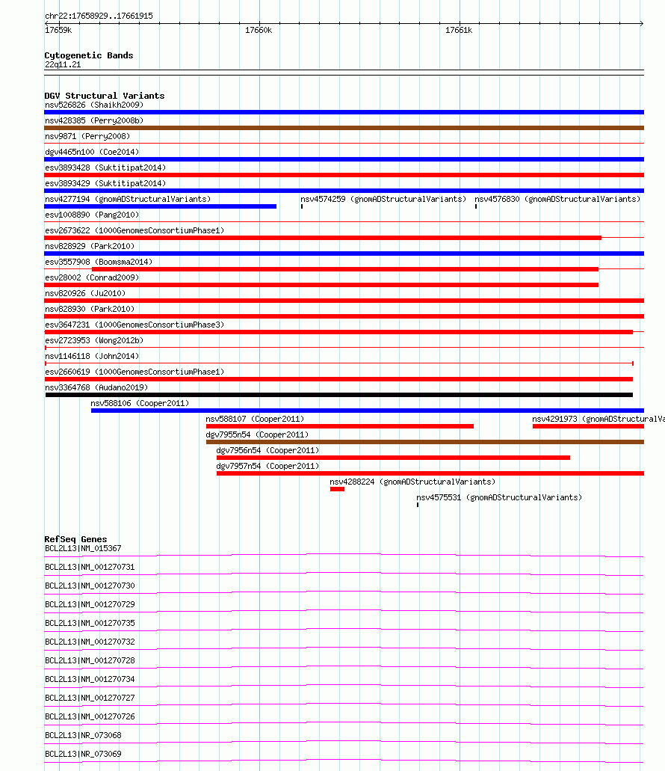Click the RefSeq Genes track title

click(75, 539)
